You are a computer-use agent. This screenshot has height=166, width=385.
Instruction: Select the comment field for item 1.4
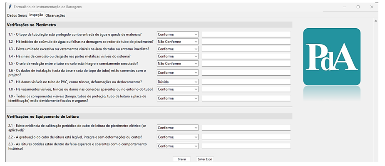[246, 56]
